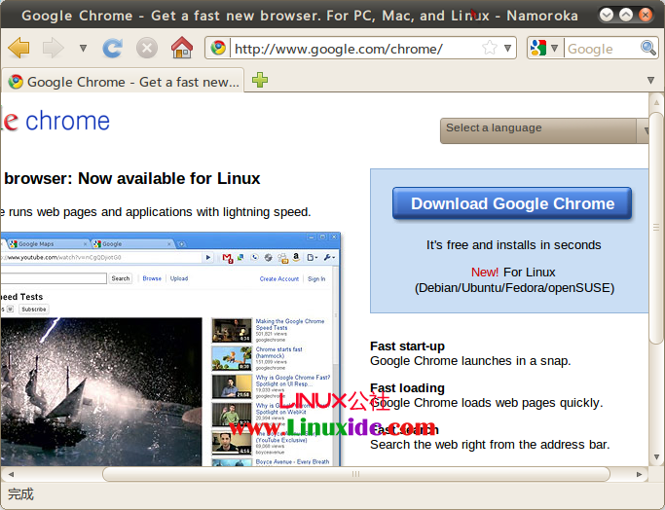The width and height of the screenshot is (665, 510).
Task: Click the grey stop loading button
Action: pyautogui.click(x=147, y=48)
